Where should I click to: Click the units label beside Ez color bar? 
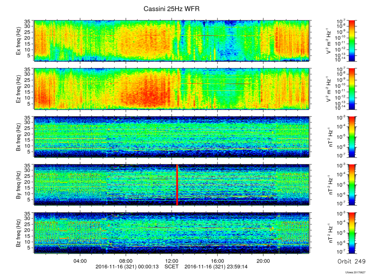[x=329, y=89]
